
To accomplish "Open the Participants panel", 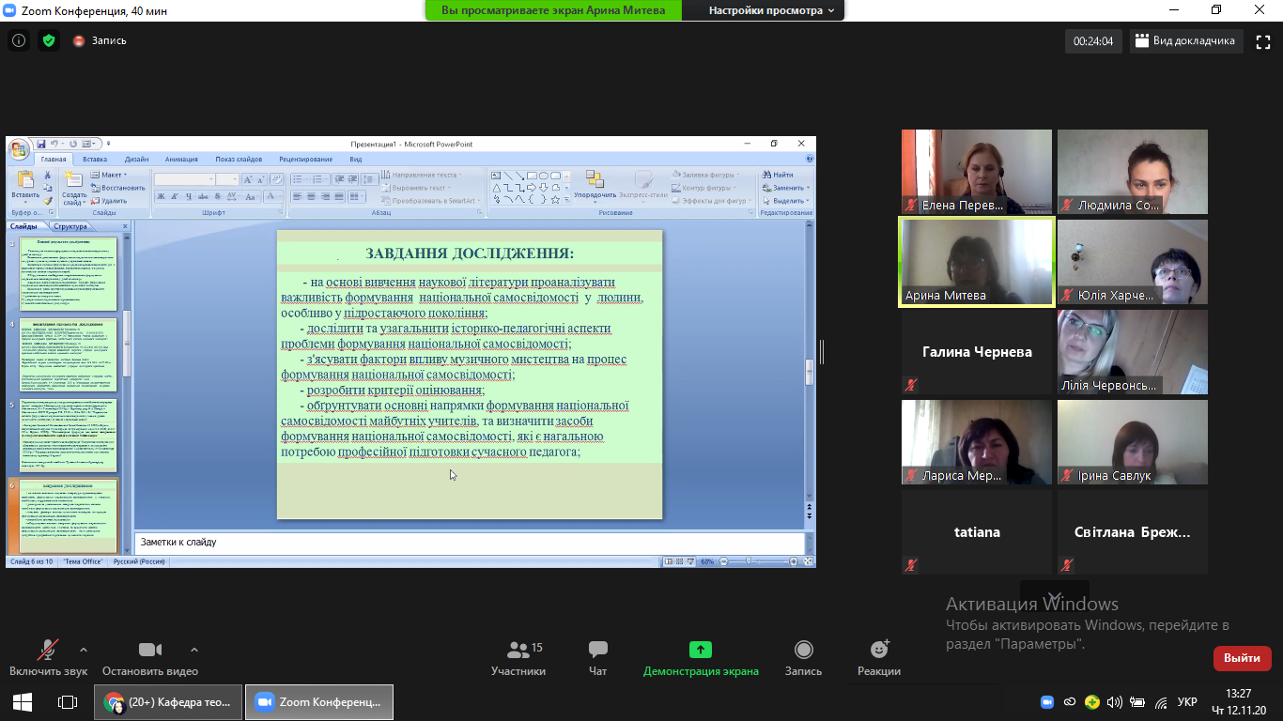I will [518, 658].
